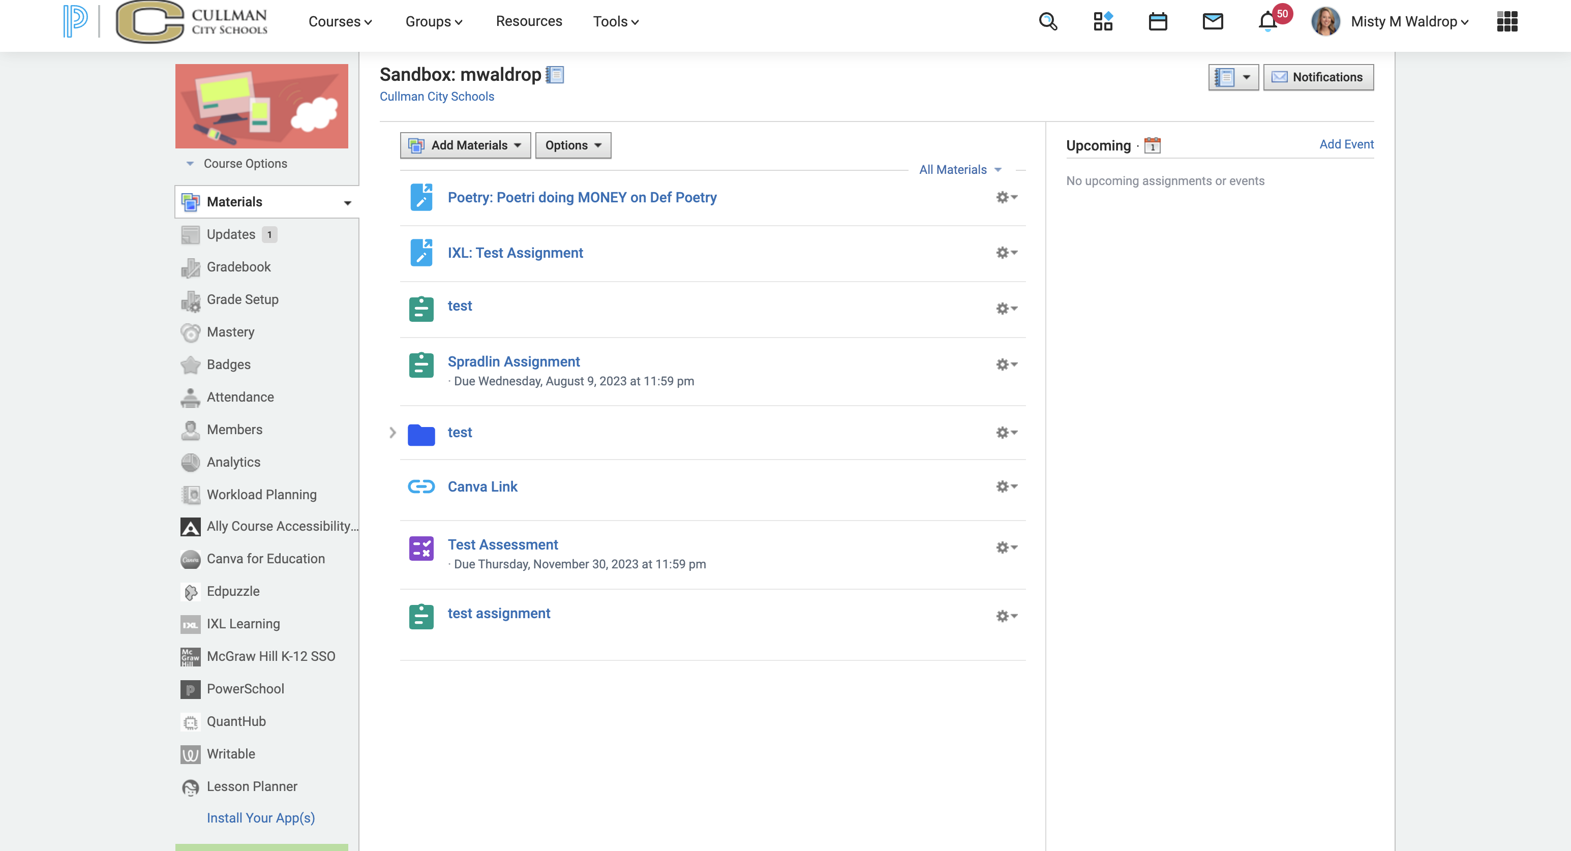Viewport: 1571px width, 851px height.
Task: Open the messages envelope icon
Action: pyautogui.click(x=1213, y=21)
